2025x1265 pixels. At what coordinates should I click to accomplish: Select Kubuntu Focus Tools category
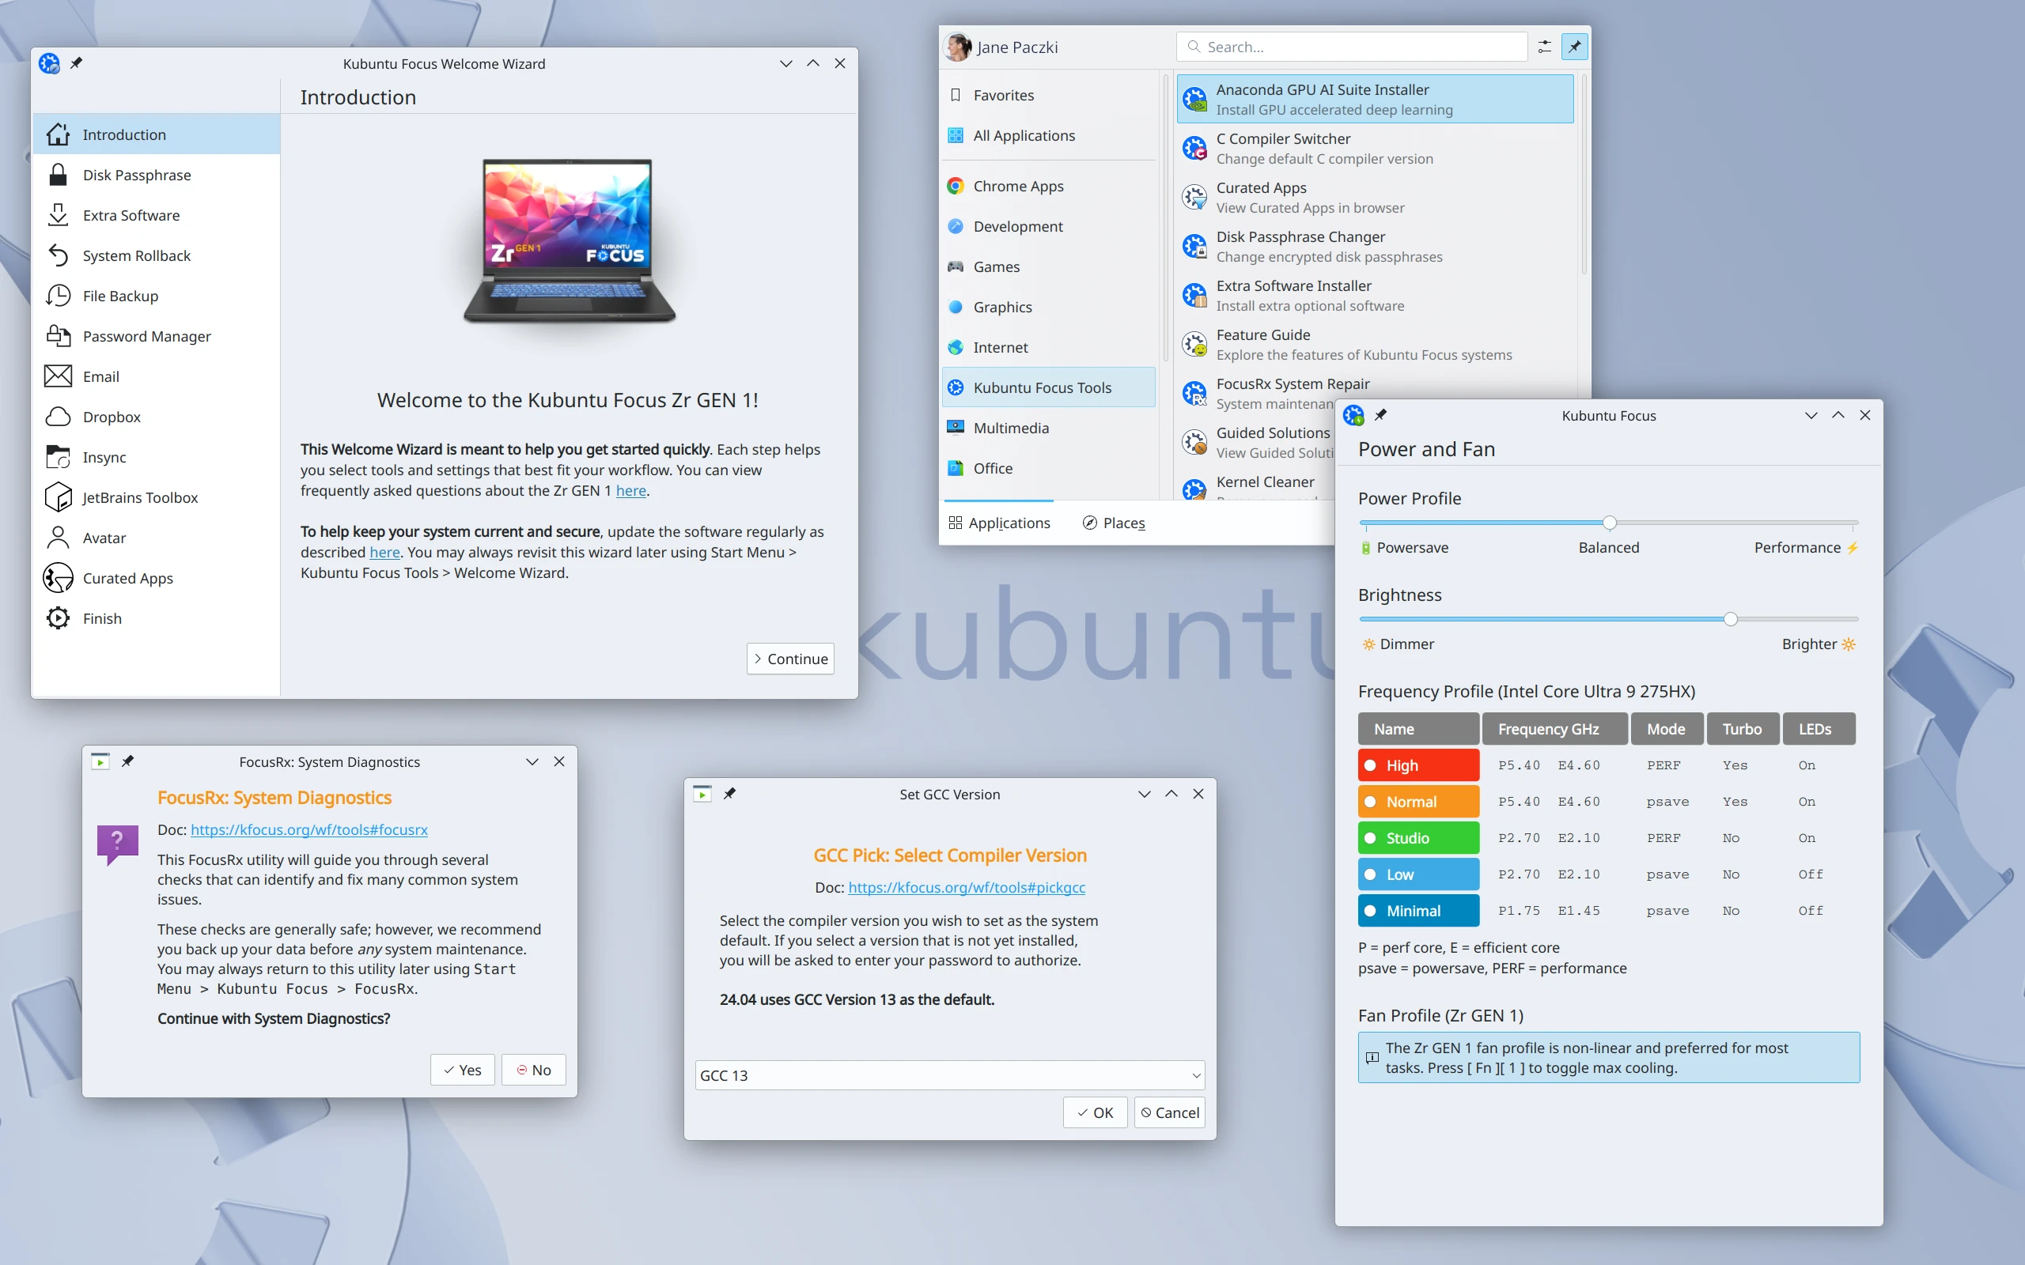click(x=1048, y=387)
